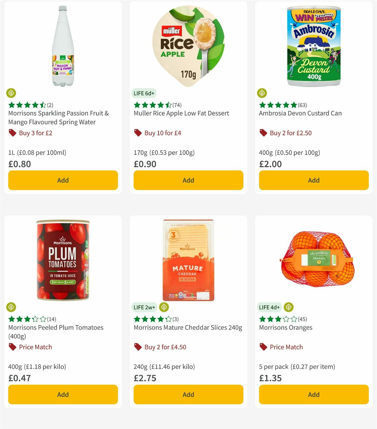Viewport: 377px width, 429px height.
Task: Click the Price Match tag icon on Plum Tomatoes
Action: (x=12, y=347)
